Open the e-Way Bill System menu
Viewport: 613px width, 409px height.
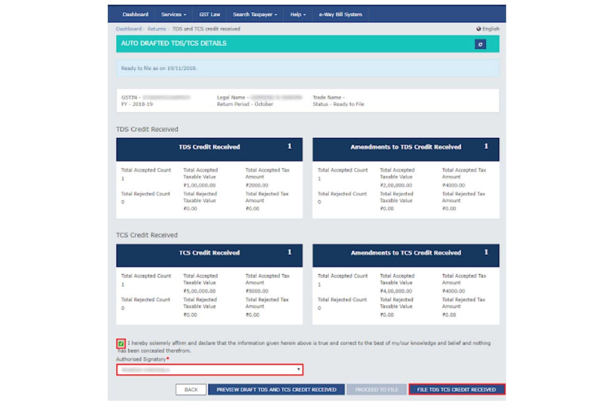tap(340, 14)
